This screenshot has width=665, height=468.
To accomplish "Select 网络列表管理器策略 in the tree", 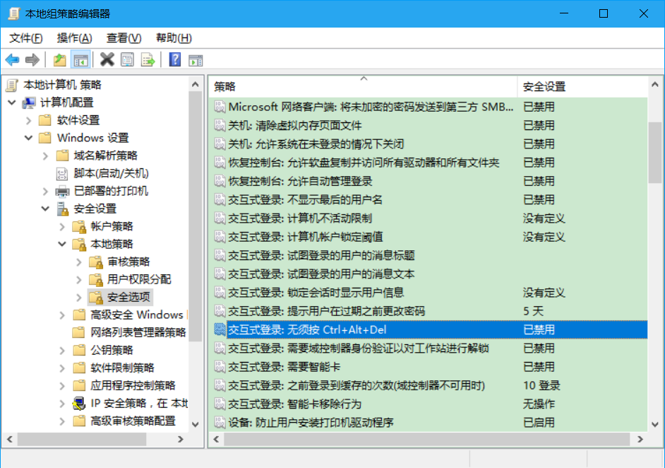I will pyautogui.click(x=138, y=332).
